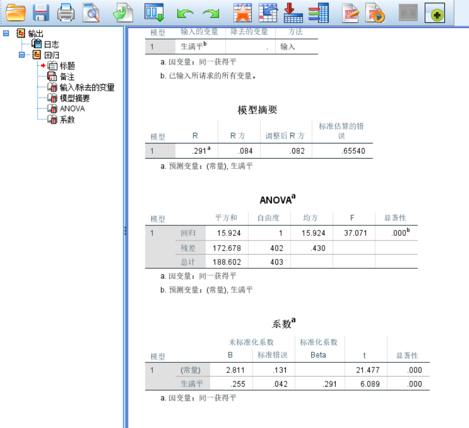Collapse the 回归 node in the outline
This screenshot has height=428, width=469.
(x=22, y=55)
